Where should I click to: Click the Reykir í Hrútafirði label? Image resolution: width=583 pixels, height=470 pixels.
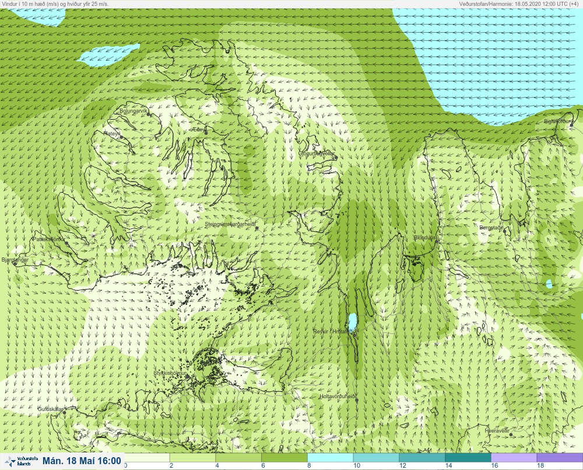[x=333, y=332]
